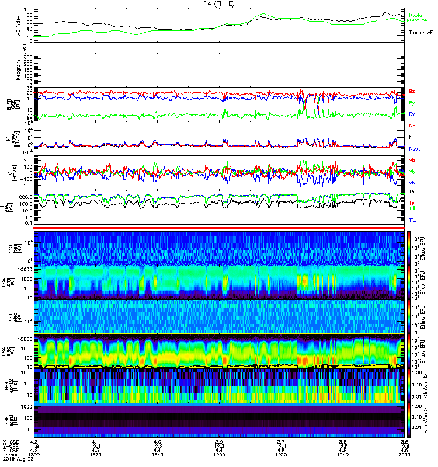
Task: Click the 1900 time tick label
Action: (x=219, y=455)
